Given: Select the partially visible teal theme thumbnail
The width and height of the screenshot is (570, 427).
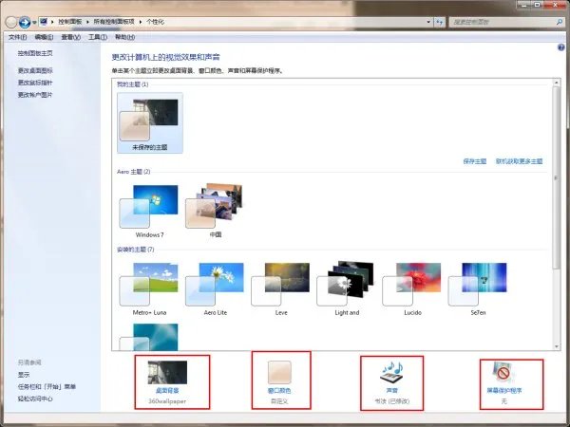Looking at the screenshot, I should [x=149, y=337].
